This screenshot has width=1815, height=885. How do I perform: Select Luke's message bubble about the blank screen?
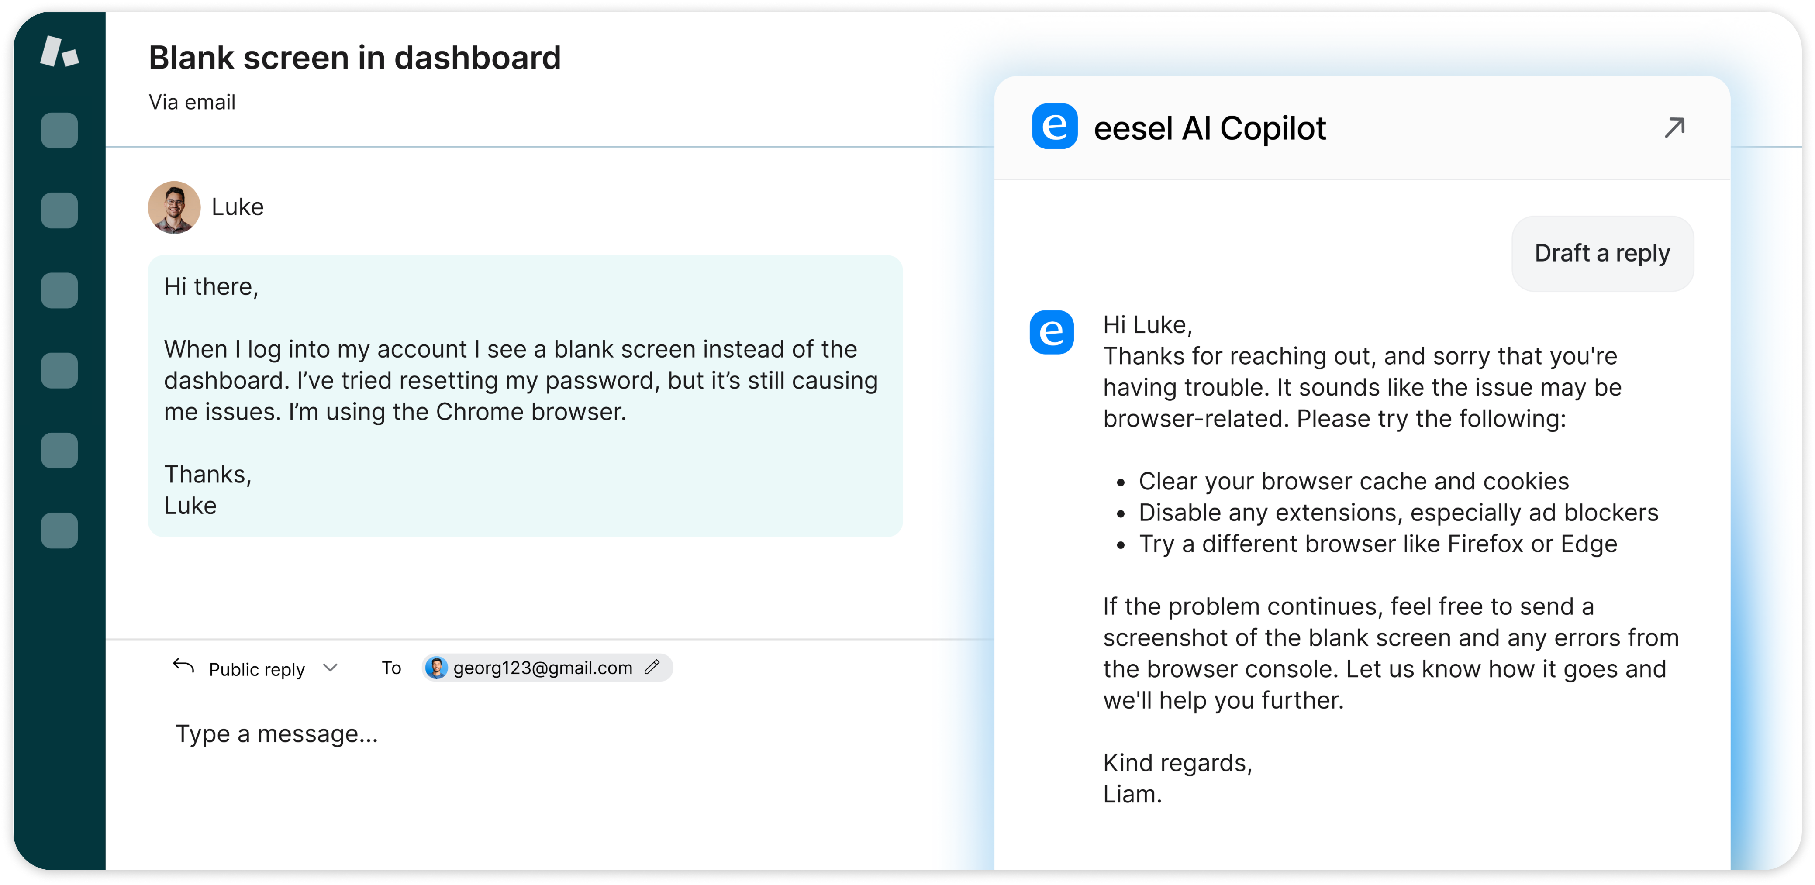pyautogui.click(x=525, y=395)
